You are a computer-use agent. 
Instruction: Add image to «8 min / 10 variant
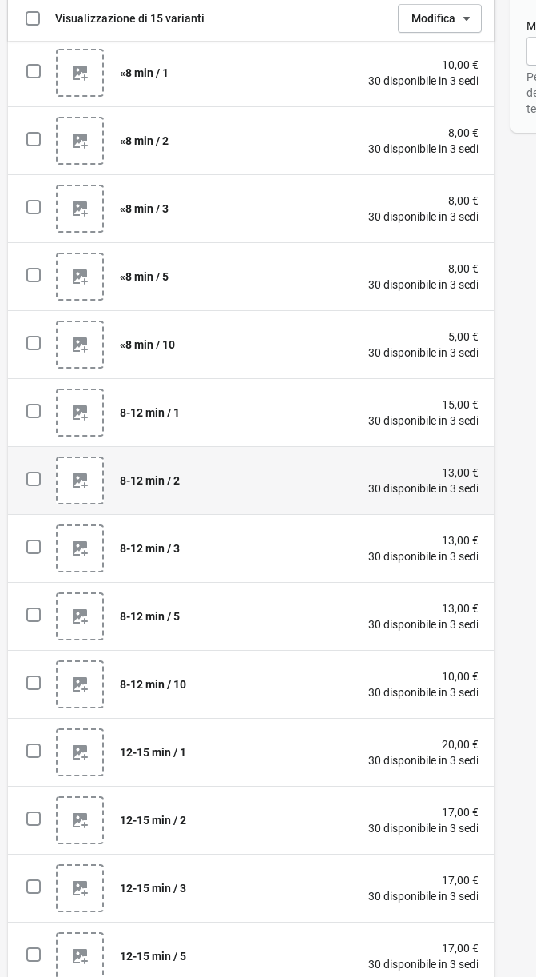pyautogui.click(x=80, y=345)
